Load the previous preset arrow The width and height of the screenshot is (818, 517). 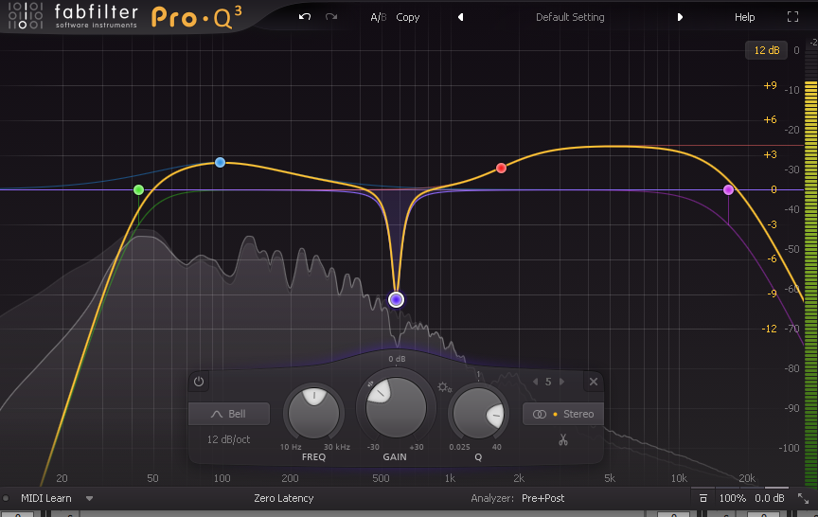pos(461,17)
